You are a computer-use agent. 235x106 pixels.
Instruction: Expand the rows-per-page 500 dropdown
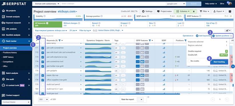[44, 99]
